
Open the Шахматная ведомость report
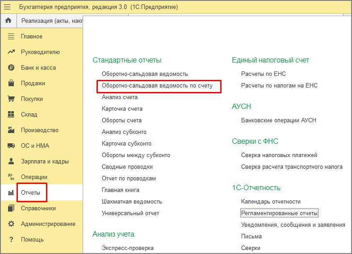coord(132,201)
